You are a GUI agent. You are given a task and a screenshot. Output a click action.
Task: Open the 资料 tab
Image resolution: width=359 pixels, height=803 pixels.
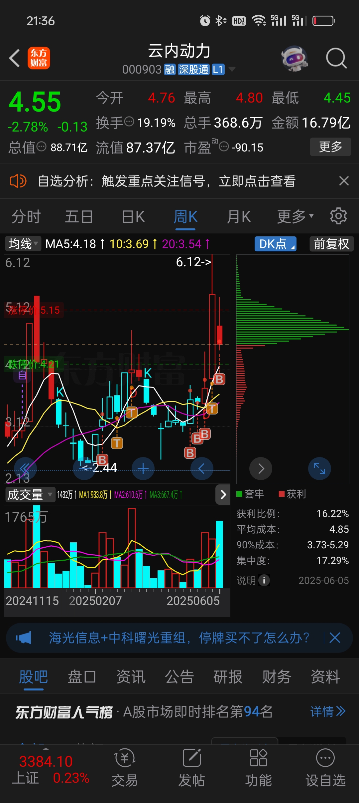coord(325,676)
